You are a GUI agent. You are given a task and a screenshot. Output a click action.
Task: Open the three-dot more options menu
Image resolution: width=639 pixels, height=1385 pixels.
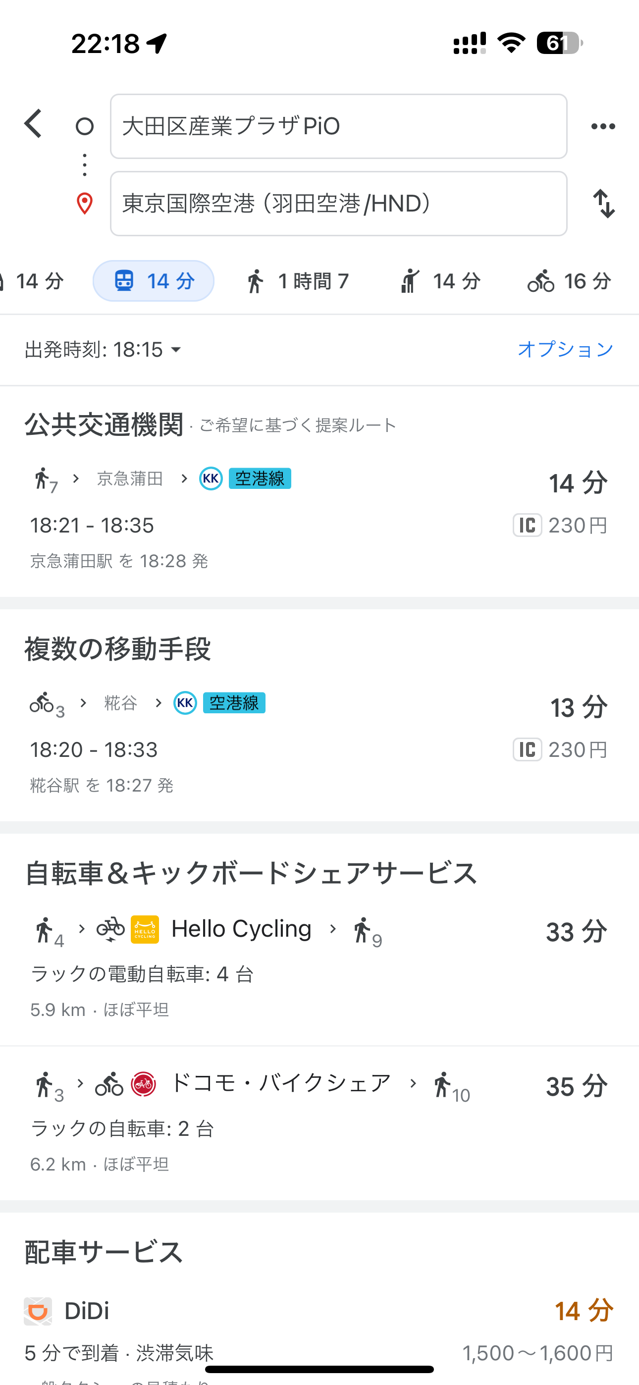[x=603, y=126]
